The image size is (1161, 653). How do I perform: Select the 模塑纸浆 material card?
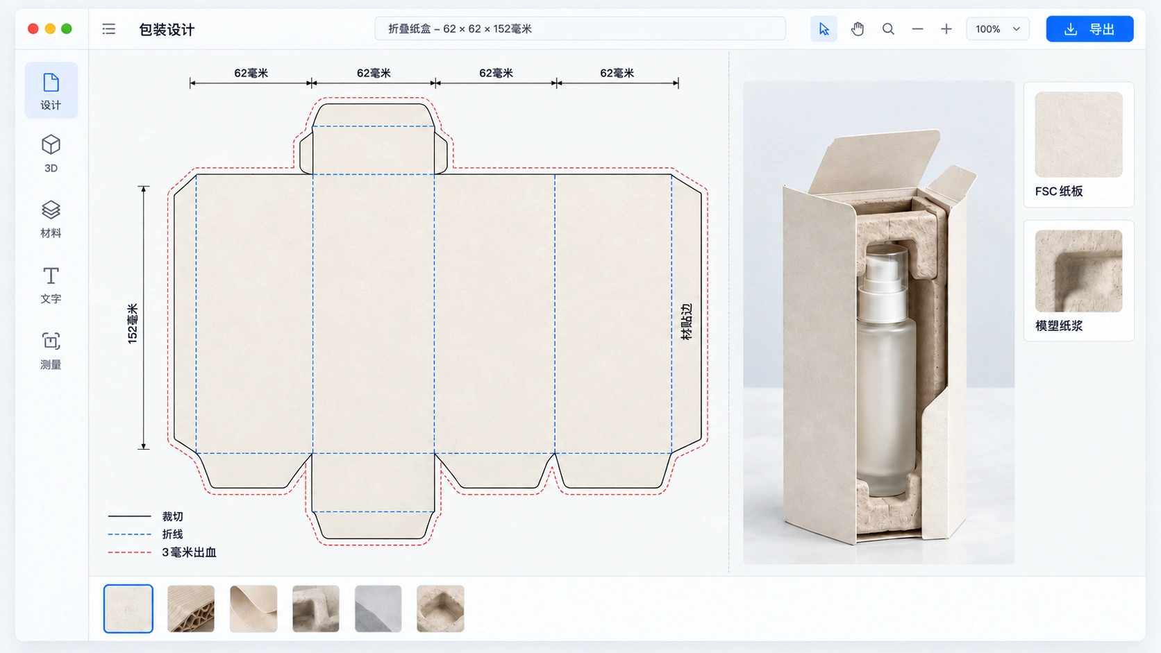1079,280
